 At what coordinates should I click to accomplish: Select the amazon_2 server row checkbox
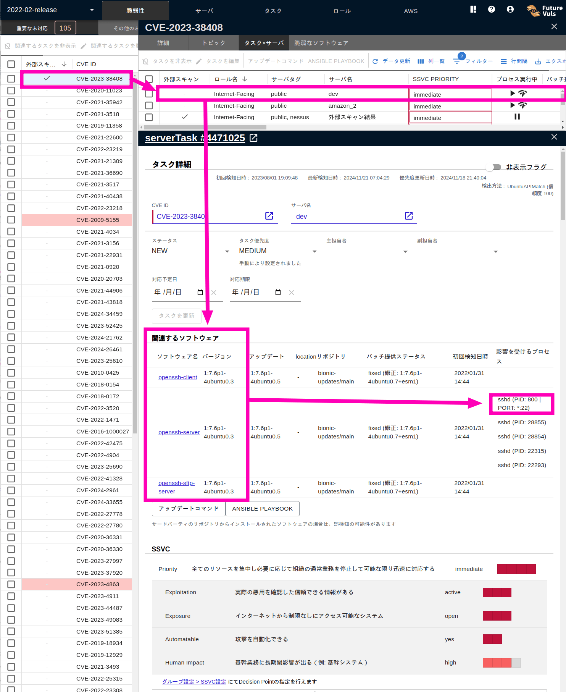pyautogui.click(x=149, y=105)
